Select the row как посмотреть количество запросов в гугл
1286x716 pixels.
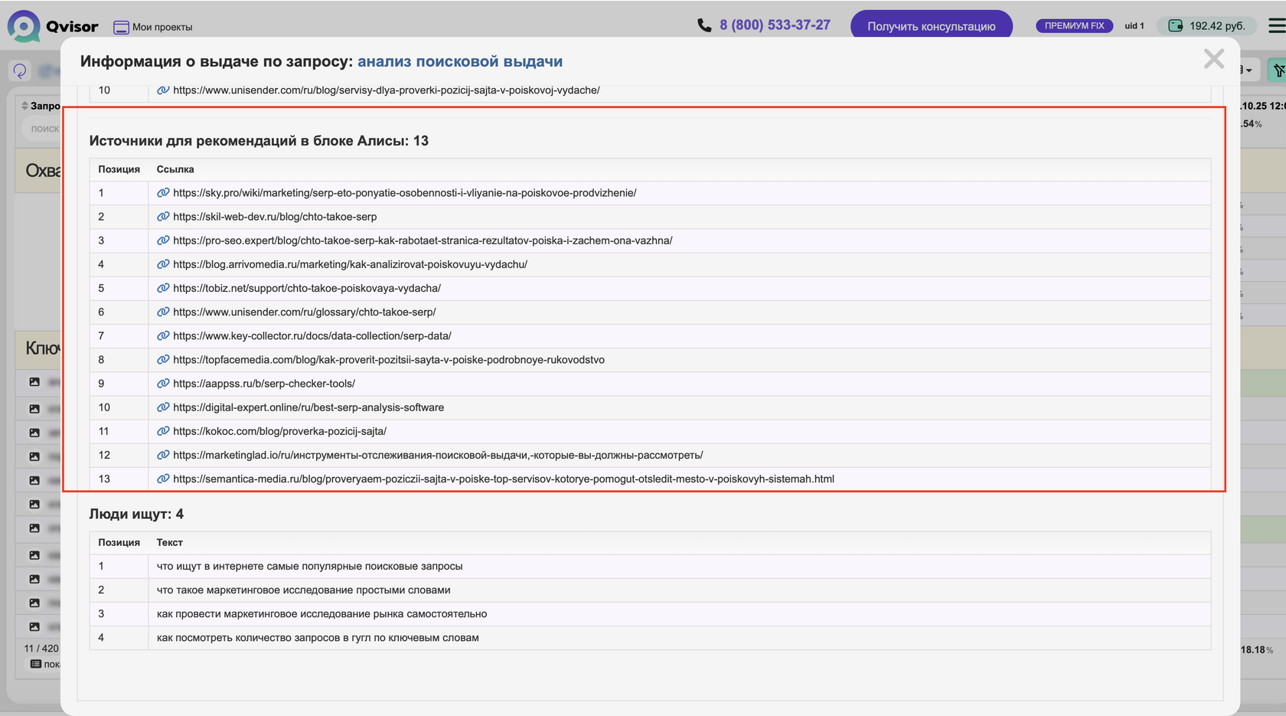pyautogui.click(x=650, y=638)
